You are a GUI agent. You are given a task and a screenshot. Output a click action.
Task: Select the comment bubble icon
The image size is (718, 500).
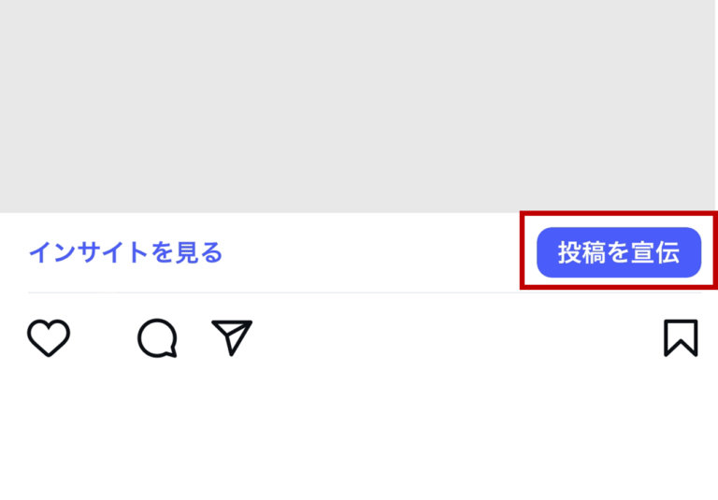click(x=157, y=338)
